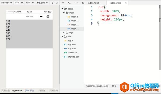Close the index.wxss tab

click(126, 3)
